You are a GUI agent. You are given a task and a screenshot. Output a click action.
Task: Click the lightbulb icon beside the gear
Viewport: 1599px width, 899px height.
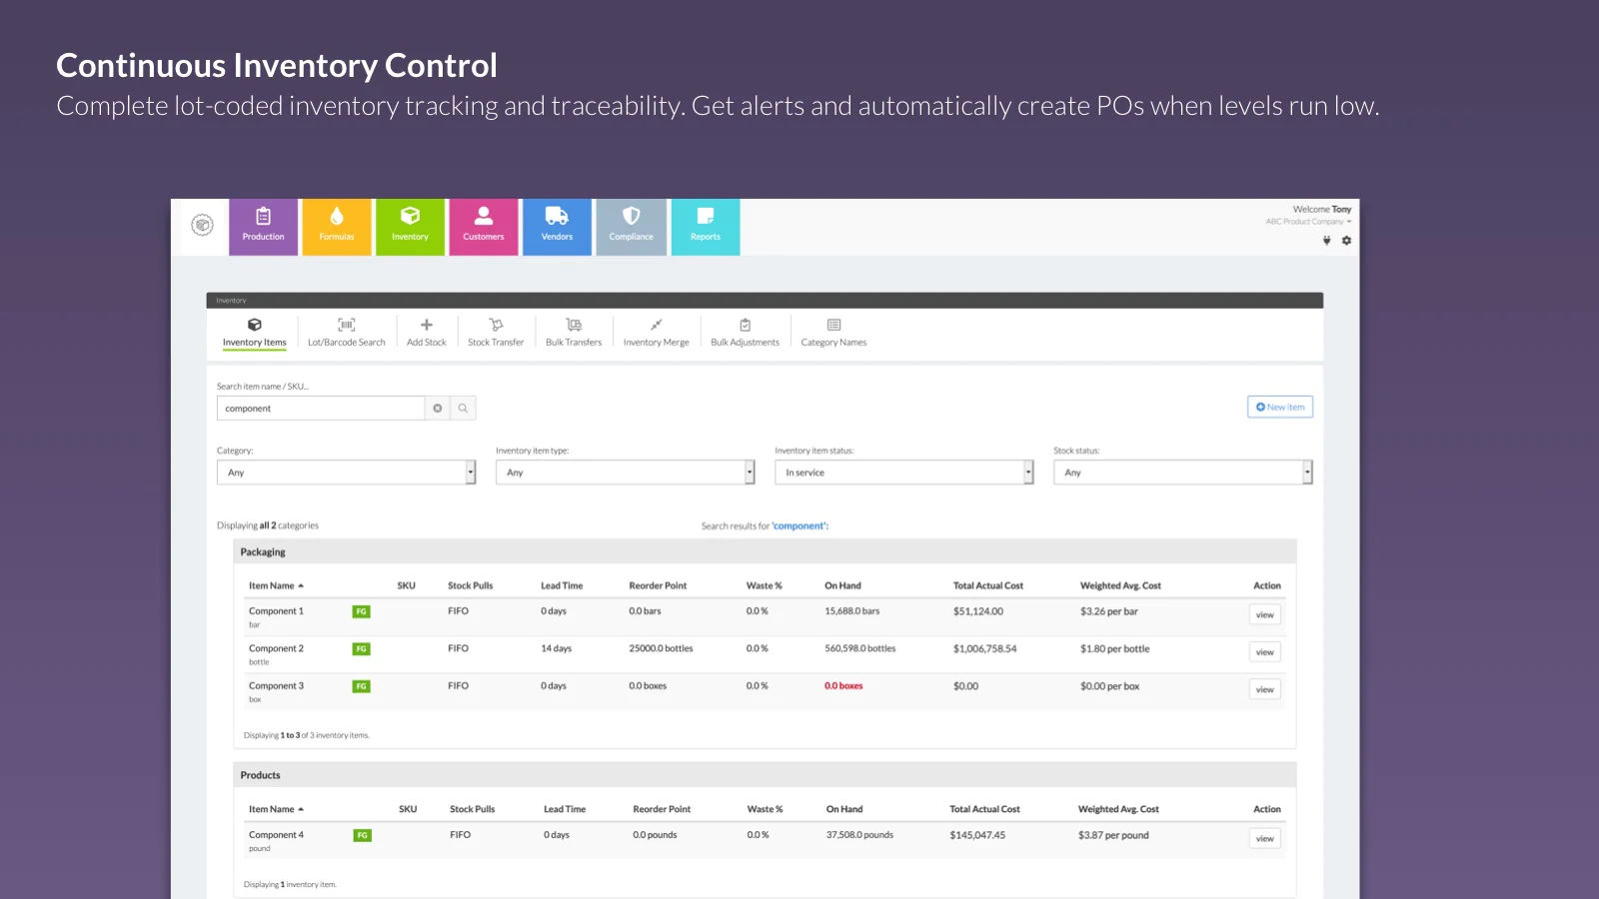click(1327, 241)
